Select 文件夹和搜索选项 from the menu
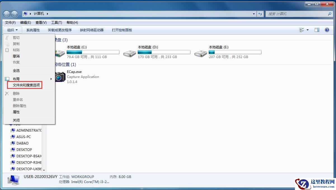 click(x=26, y=85)
